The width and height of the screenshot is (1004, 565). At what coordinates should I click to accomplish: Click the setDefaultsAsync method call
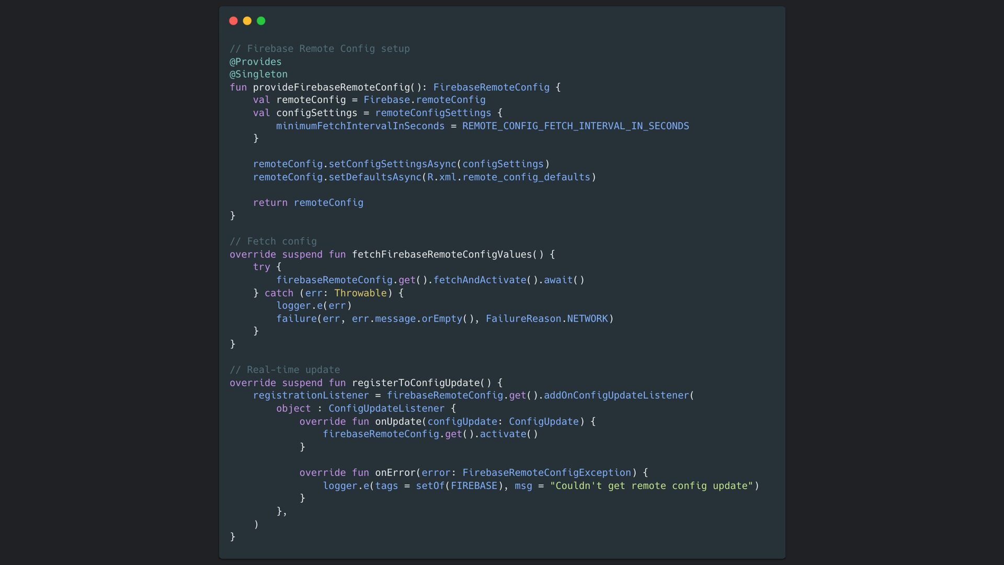point(374,177)
